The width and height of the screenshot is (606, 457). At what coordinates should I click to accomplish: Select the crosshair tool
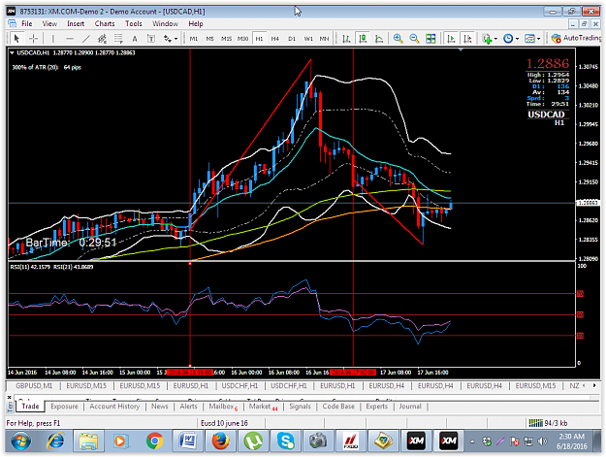point(34,38)
